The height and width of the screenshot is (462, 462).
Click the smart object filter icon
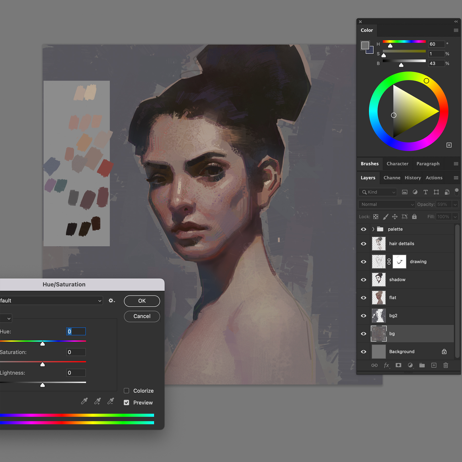point(447,192)
